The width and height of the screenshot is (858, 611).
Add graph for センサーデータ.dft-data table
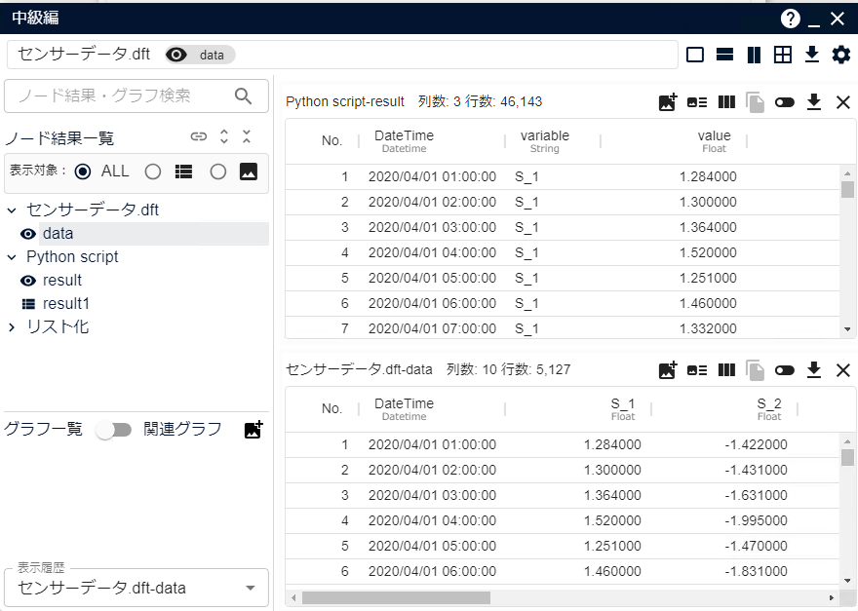click(x=668, y=370)
